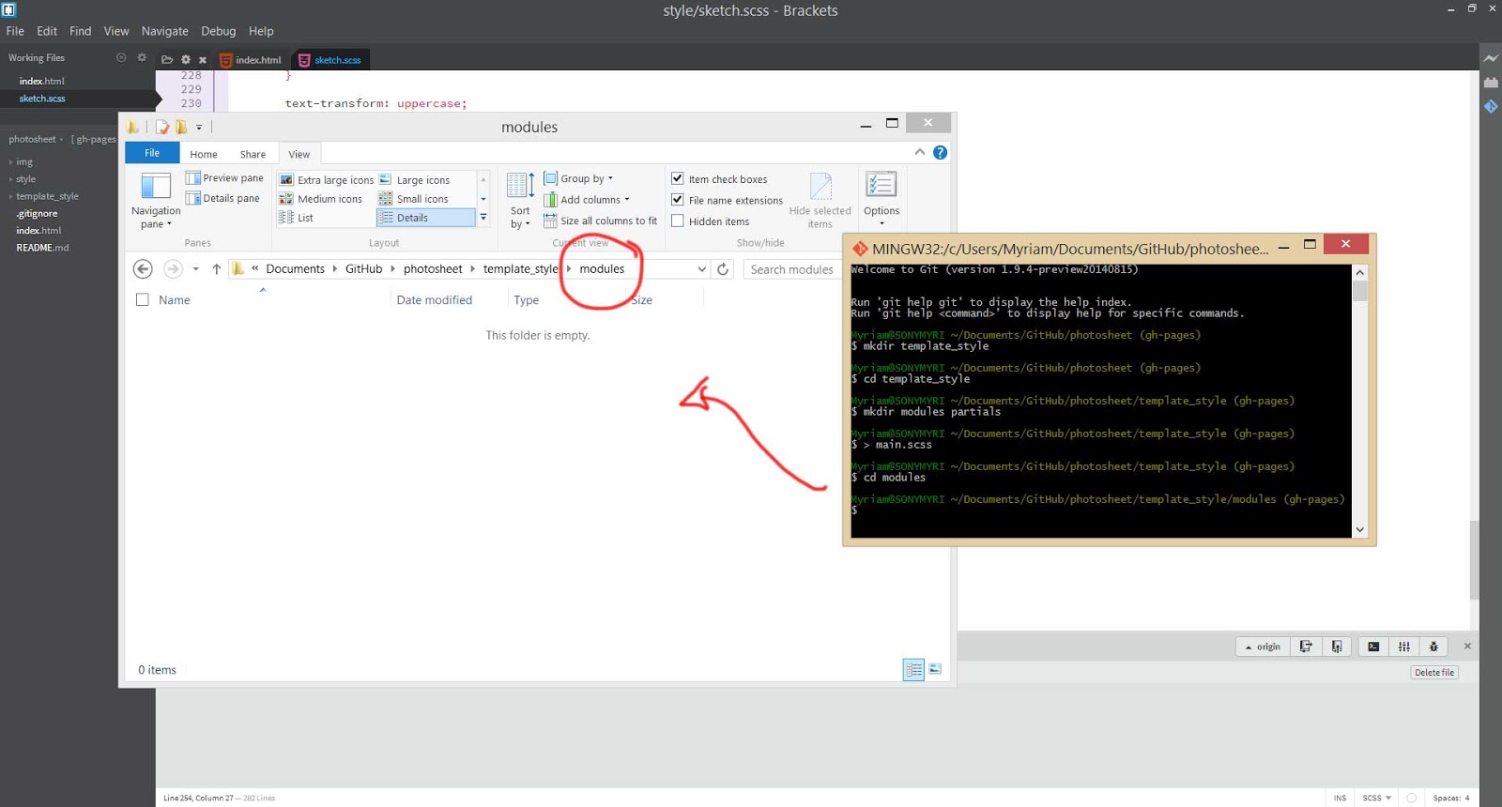Open the Debug menu in Brackets

pos(218,31)
